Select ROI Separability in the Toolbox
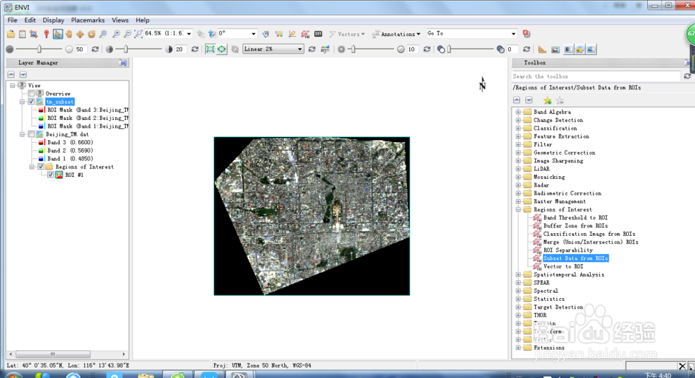Viewport: 695px width, 378px height. tap(568, 250)
